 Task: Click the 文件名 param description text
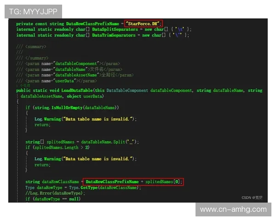(x=97, y=69)
